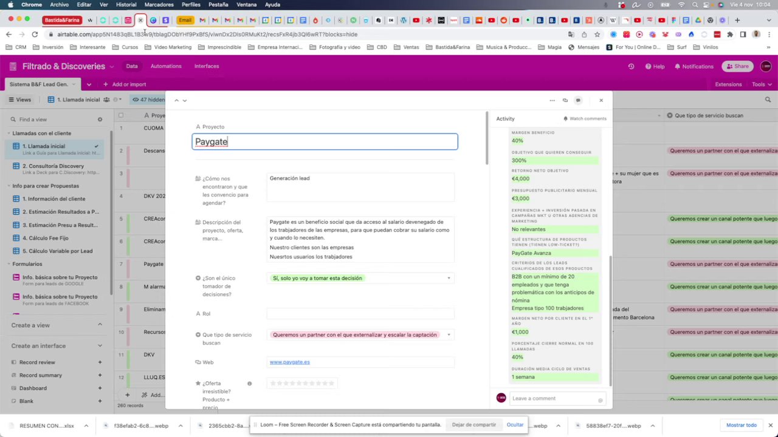Click info icon next to Oferta irresistible
Screen dimensions: 778x437
tap(249, 384)
